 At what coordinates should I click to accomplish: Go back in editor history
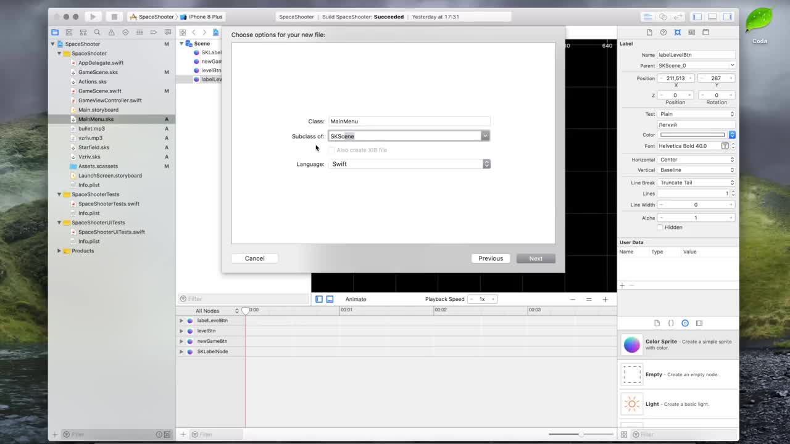(194, 32)
